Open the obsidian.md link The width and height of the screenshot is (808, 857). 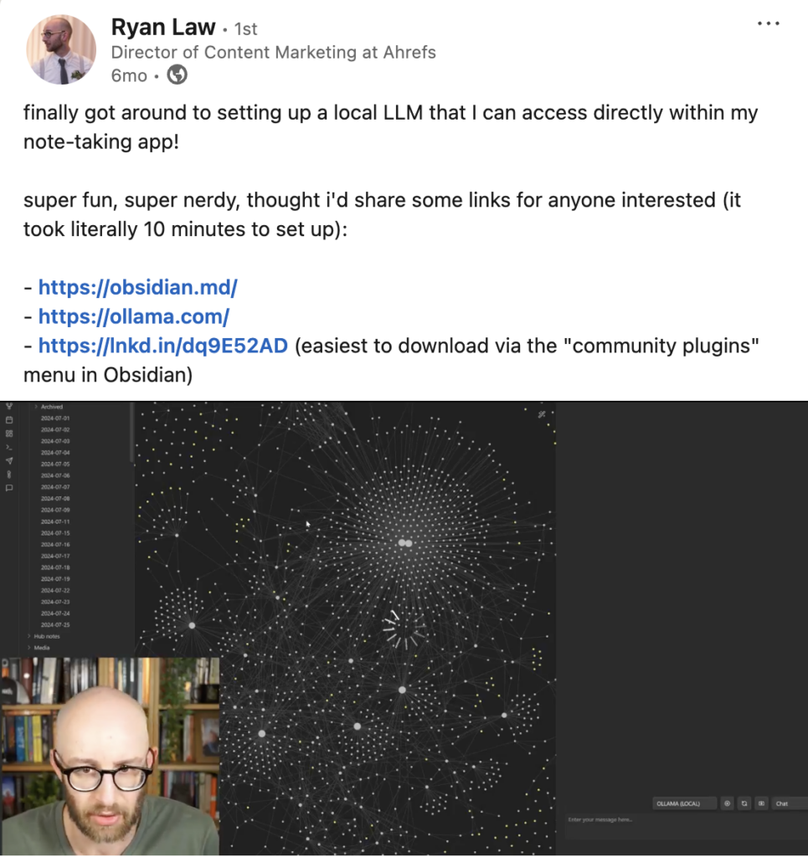138,288
